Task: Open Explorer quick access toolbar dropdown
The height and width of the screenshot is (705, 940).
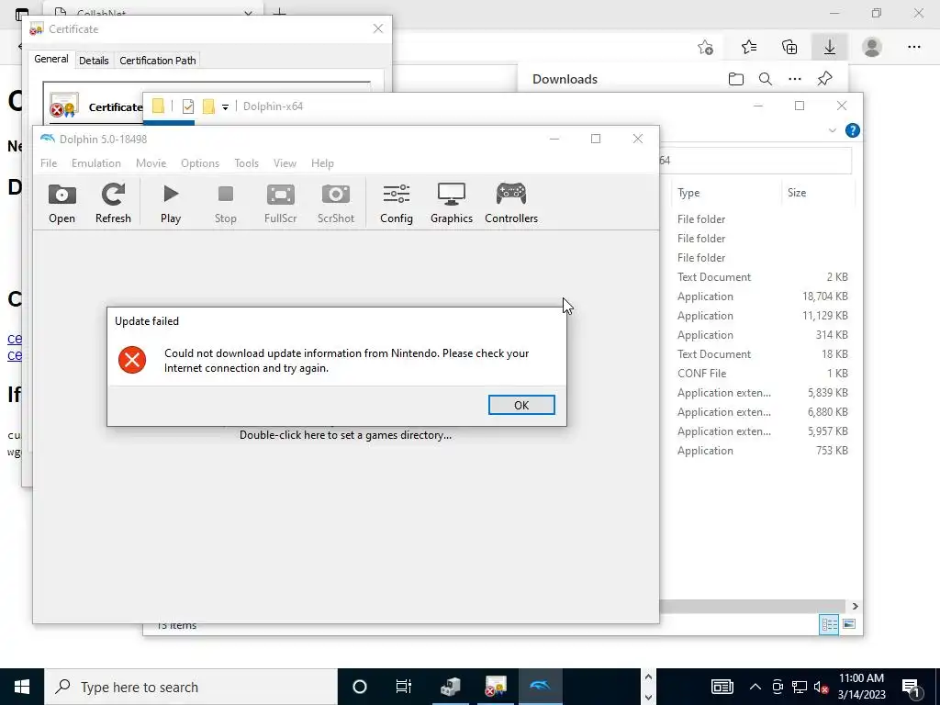Action: 226,106
